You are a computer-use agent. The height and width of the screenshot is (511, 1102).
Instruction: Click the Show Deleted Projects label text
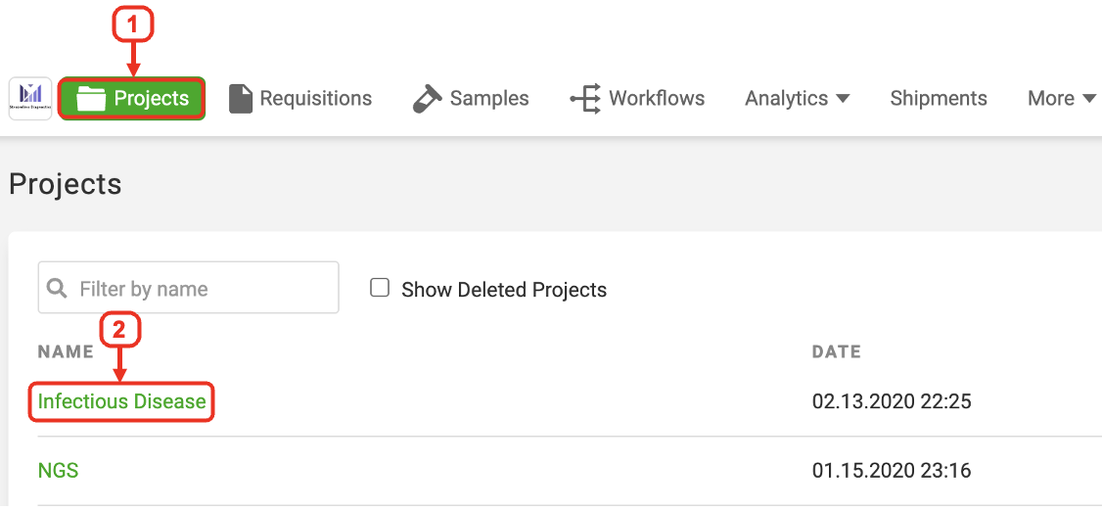(x=503, y=290)
